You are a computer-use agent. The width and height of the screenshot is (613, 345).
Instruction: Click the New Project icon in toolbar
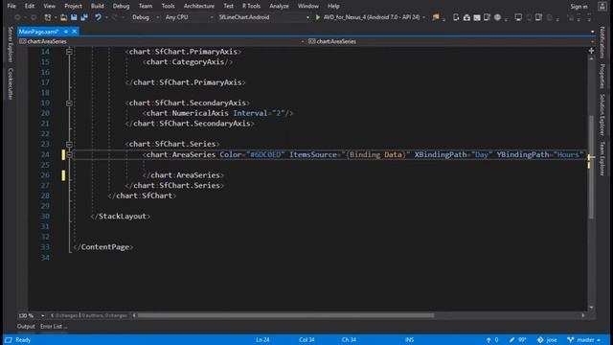coord(48,17)
